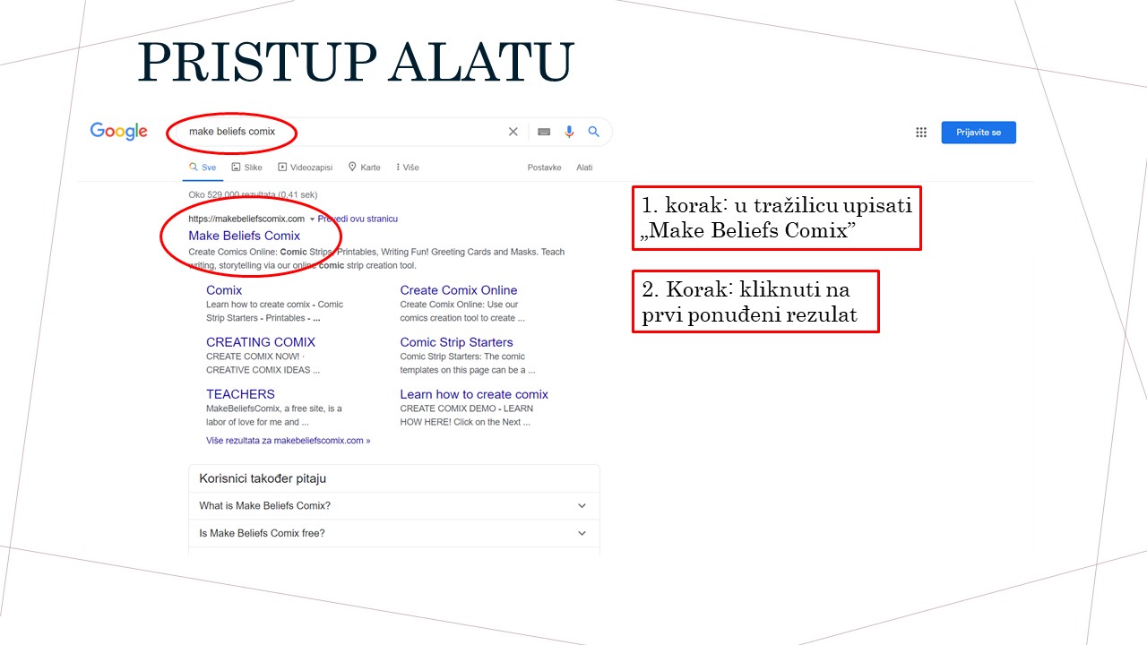Select the Sve search tab
Viewport: 1147px width, 645px height.
203,168
